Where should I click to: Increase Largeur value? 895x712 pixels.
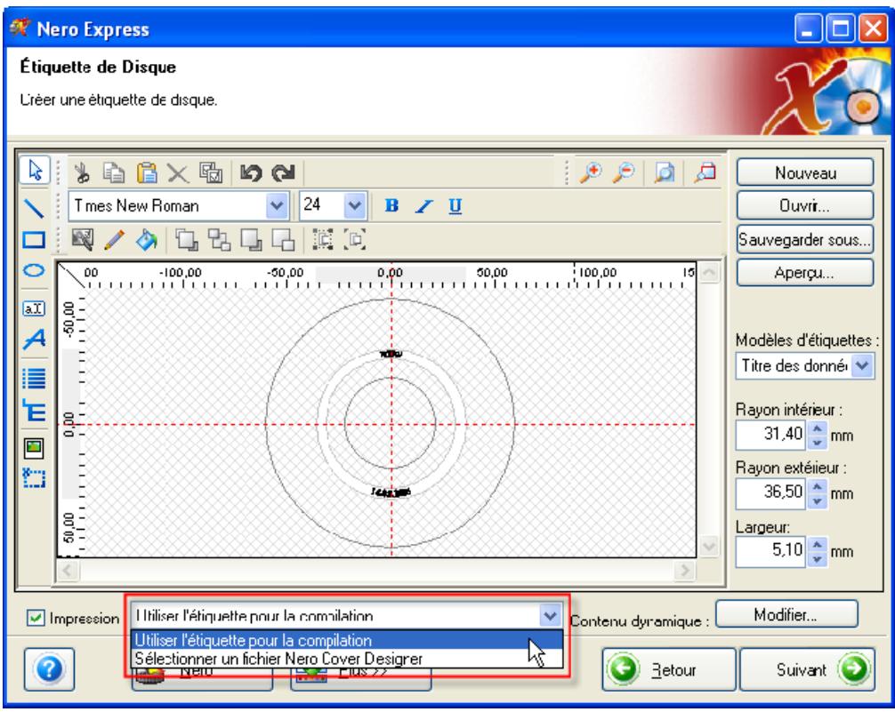coord(818,544)
